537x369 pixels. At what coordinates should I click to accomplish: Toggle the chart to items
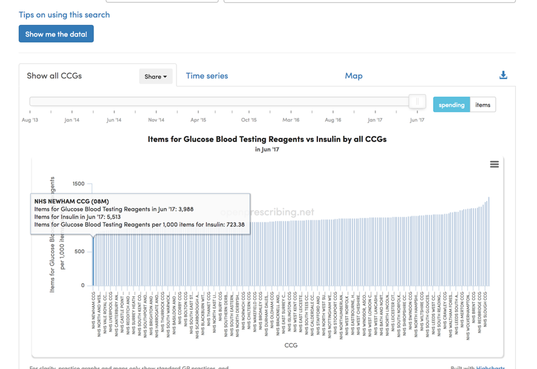click(482, 105)
